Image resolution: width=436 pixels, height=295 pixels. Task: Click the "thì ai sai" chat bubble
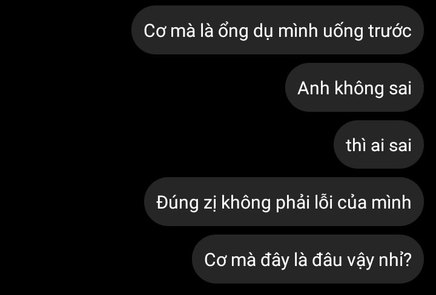378,144
